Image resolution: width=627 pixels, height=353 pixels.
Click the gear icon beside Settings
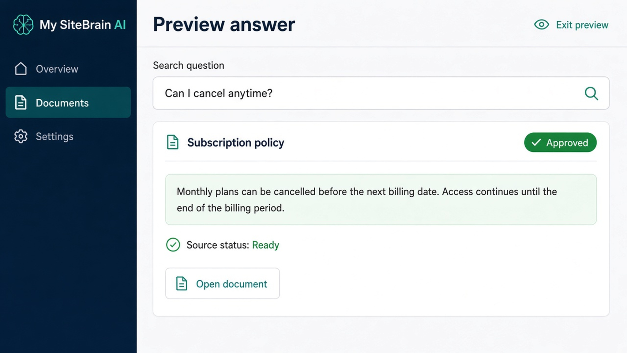[x=21, y=136]
